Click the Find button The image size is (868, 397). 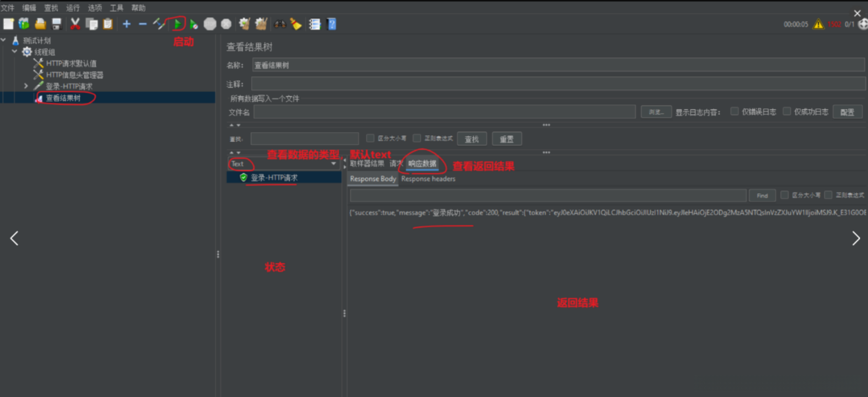click(x=762, y=195)
